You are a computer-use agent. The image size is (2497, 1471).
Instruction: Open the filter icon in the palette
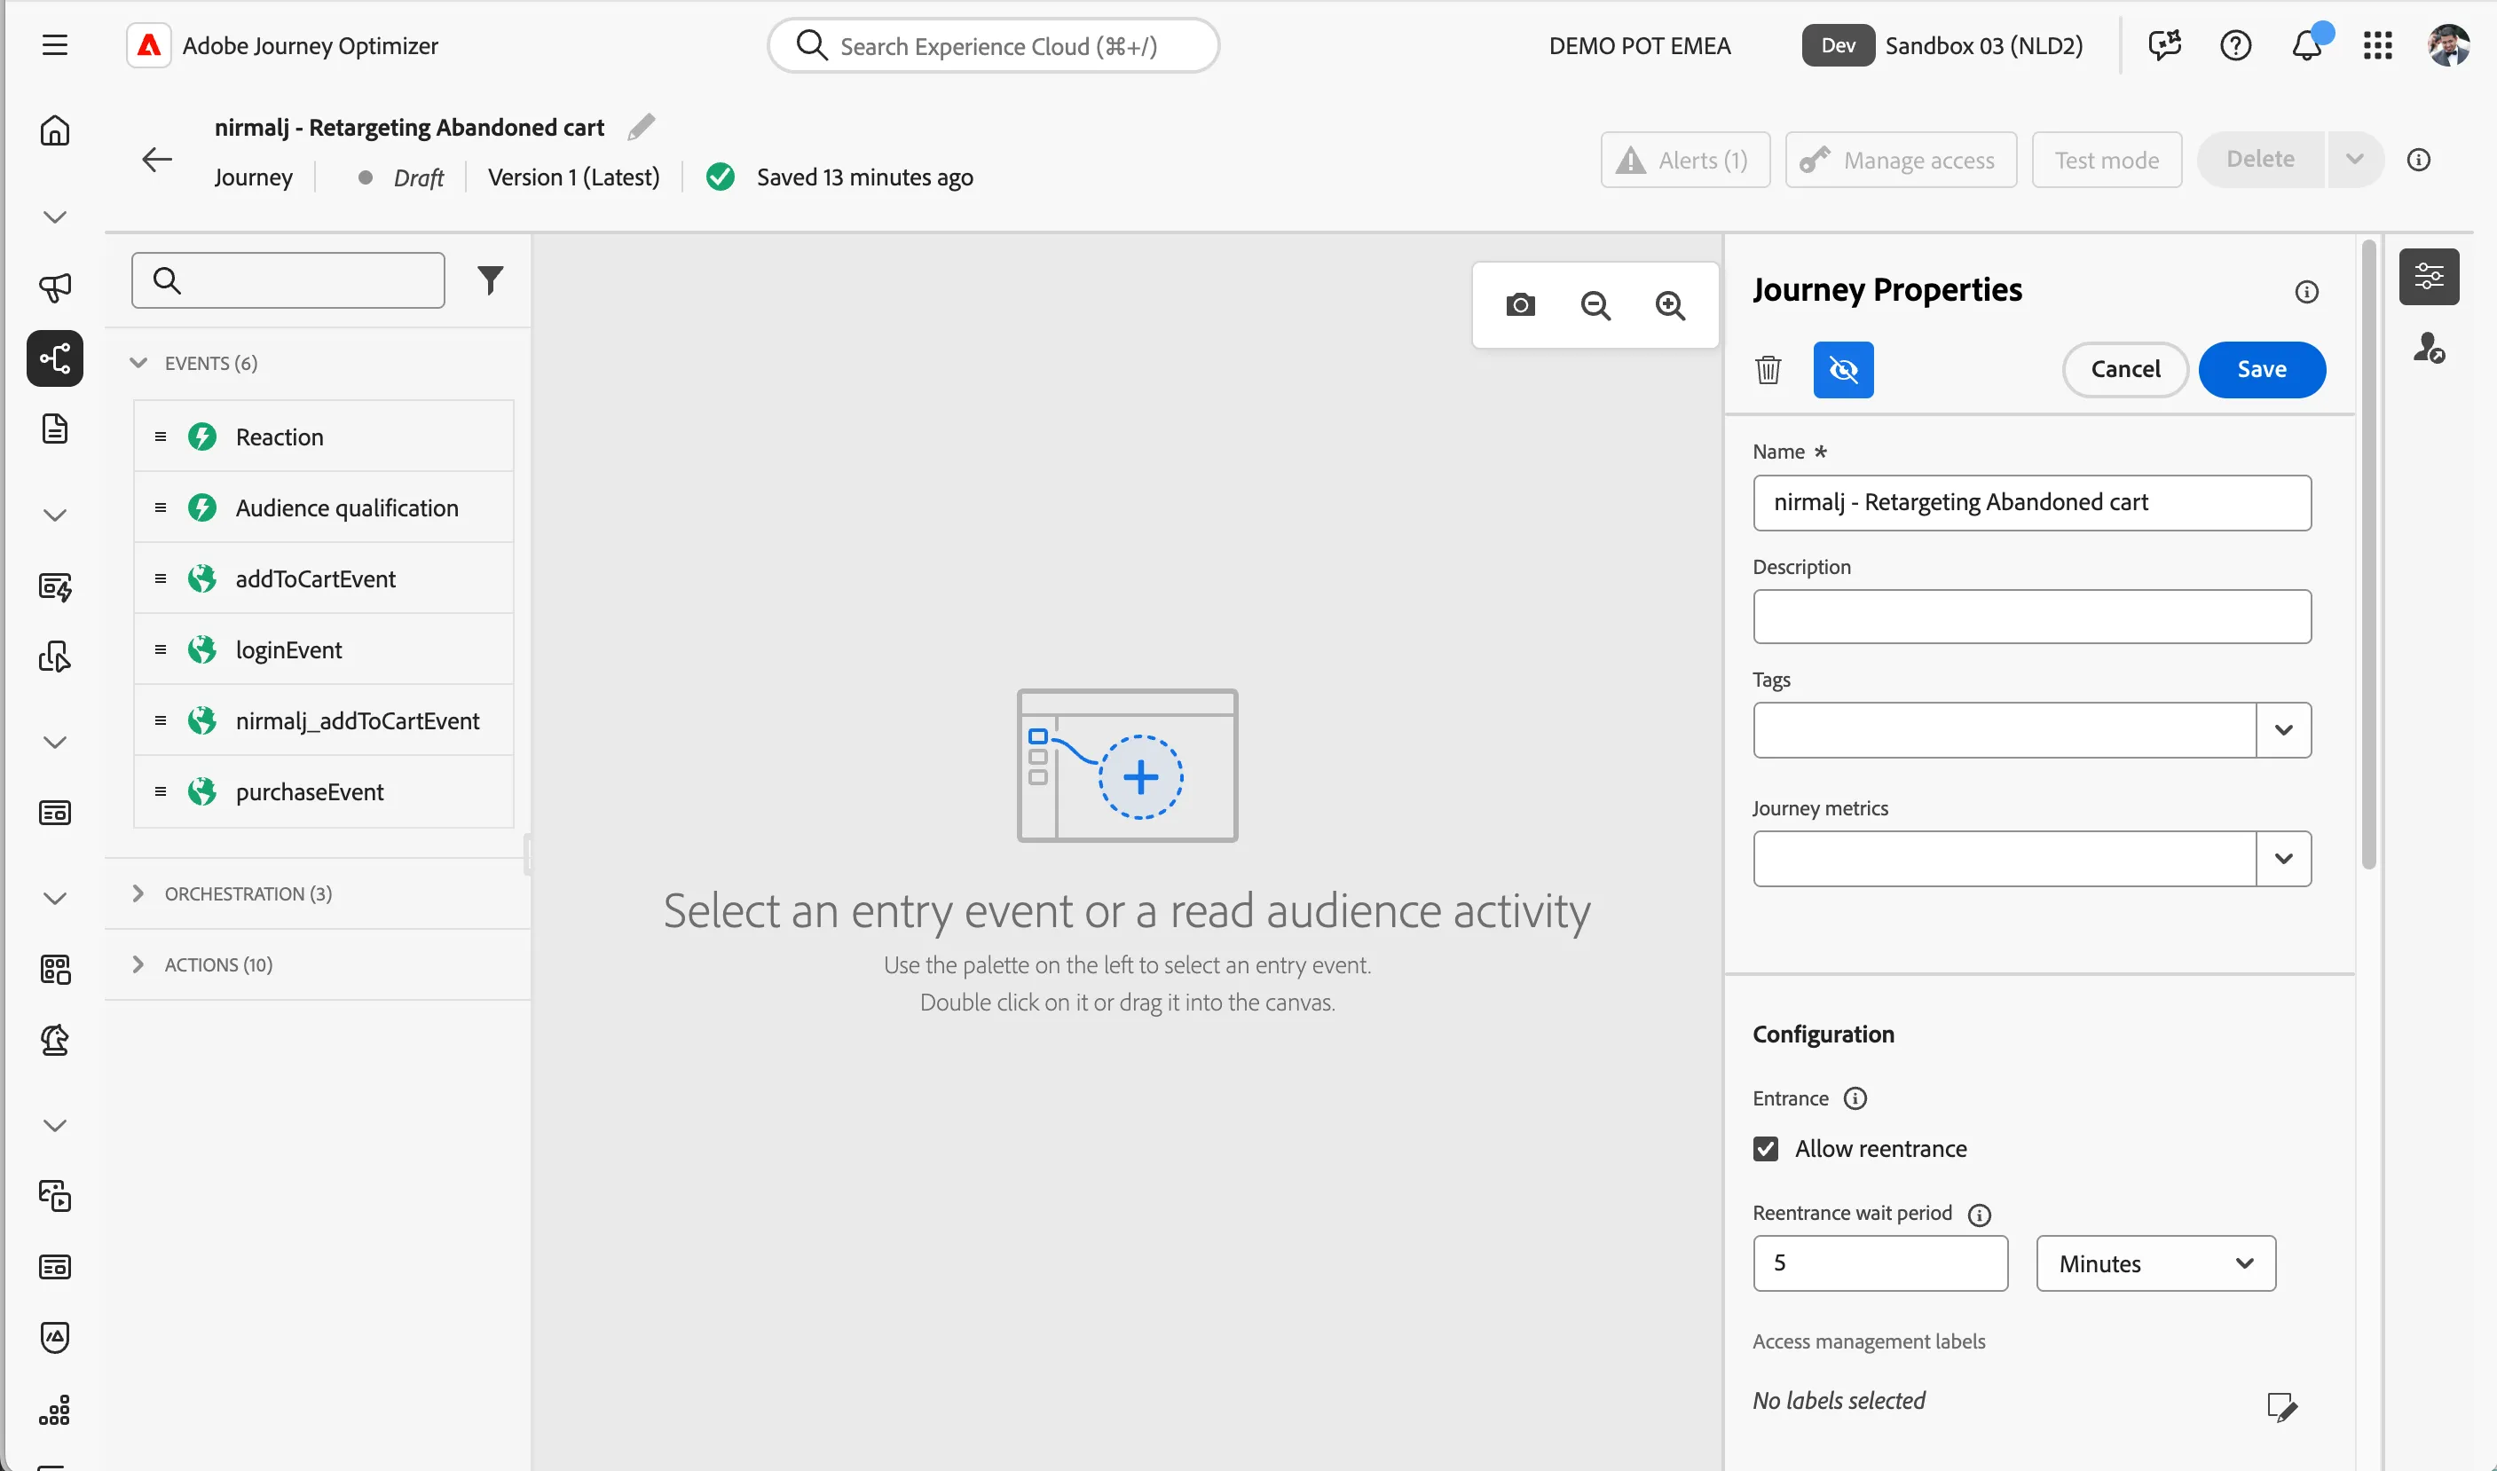click(x=490, y=280)
